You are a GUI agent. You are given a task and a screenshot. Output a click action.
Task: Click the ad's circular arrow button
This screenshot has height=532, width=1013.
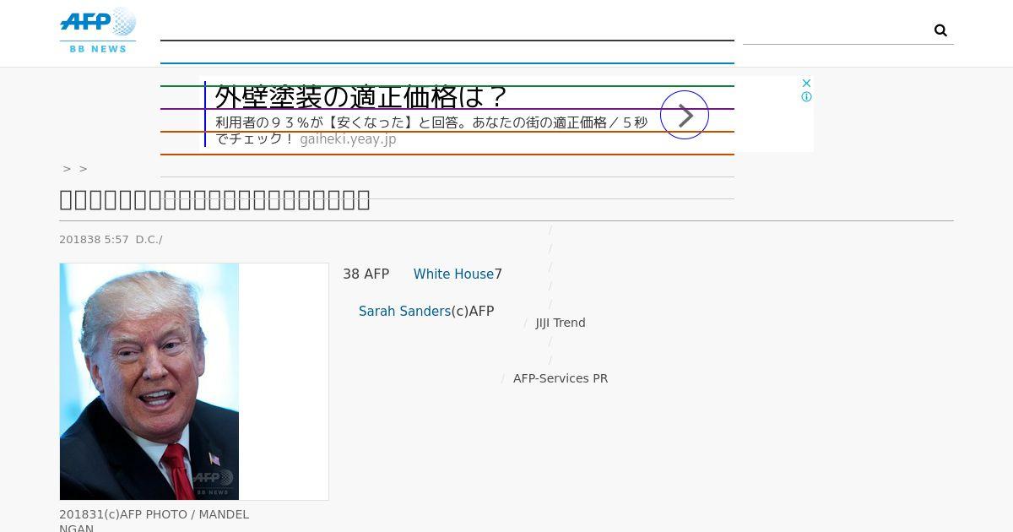[685, 115]
